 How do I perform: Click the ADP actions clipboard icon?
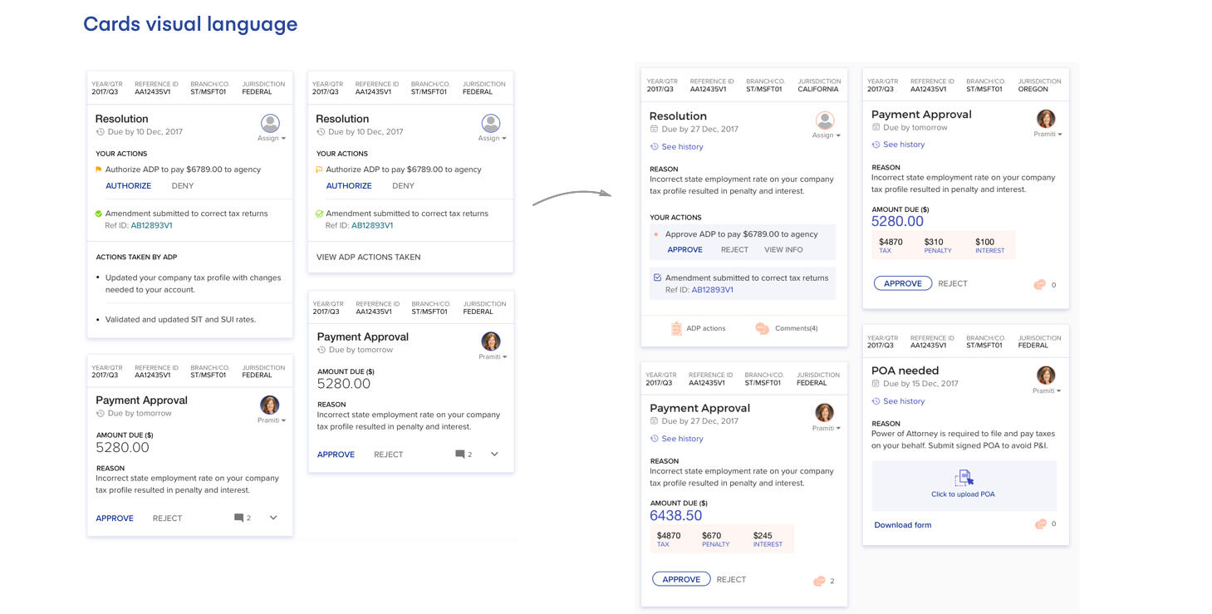pos(676,328)
